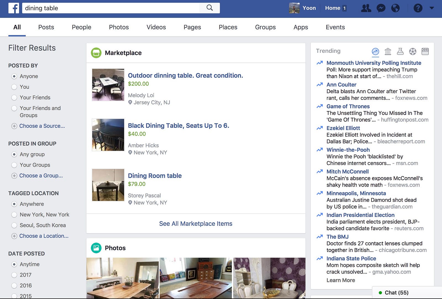Click the green online dot in Chat bar
This screenshot has width=442, height=299.
click(x=380, y=293)
